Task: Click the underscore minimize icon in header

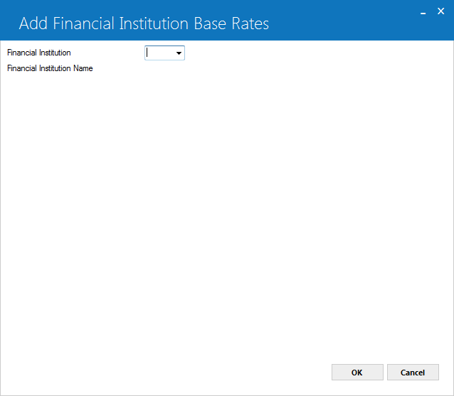Action: (423, 12)
